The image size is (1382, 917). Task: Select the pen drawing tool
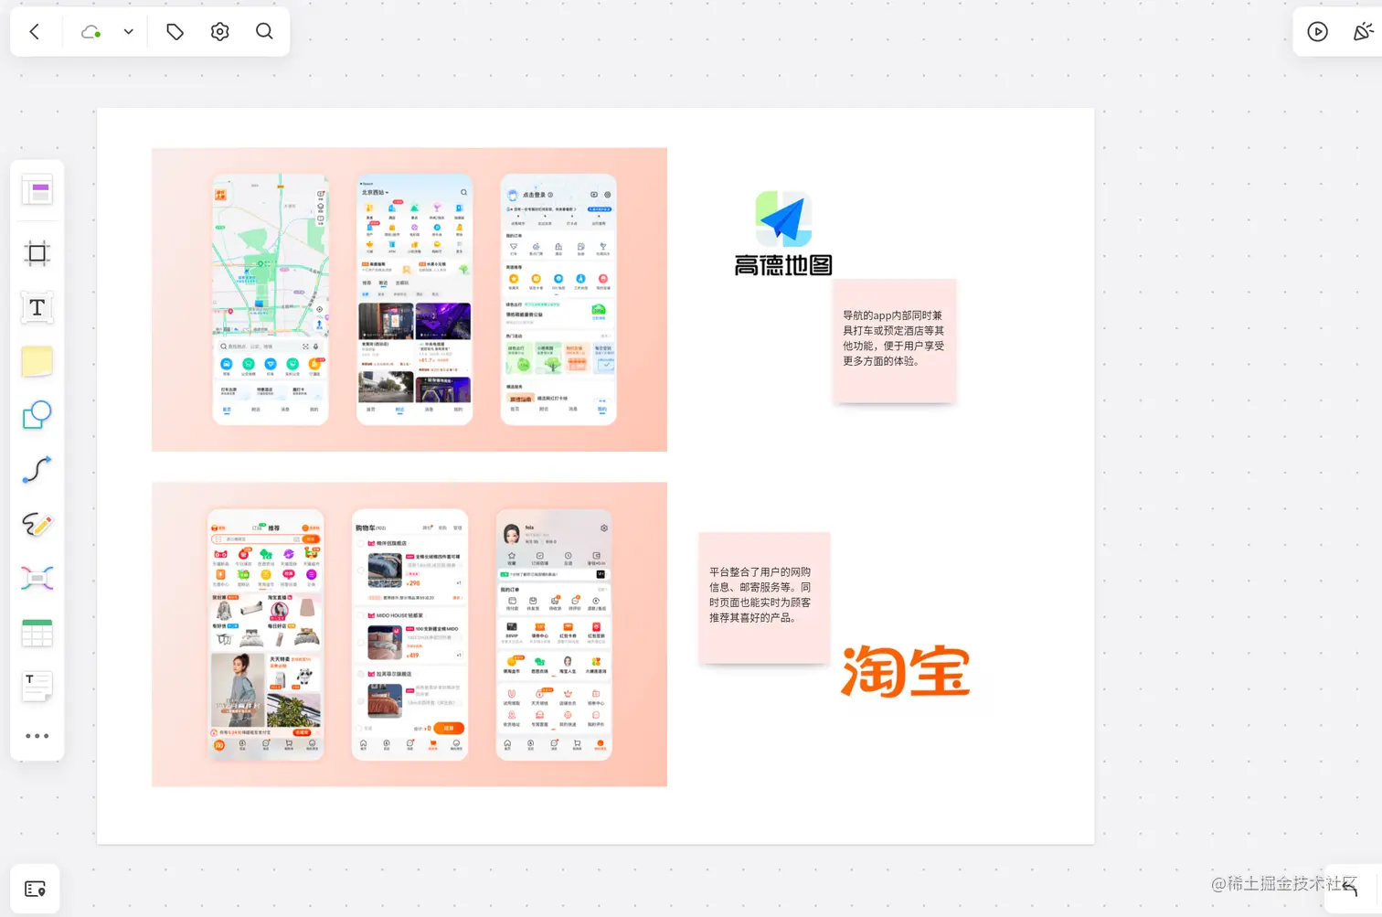point(37,524)
